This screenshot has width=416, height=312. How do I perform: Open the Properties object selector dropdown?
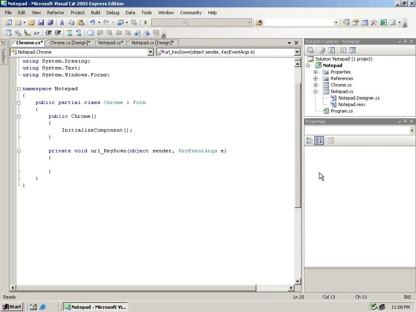coord(412,130)
